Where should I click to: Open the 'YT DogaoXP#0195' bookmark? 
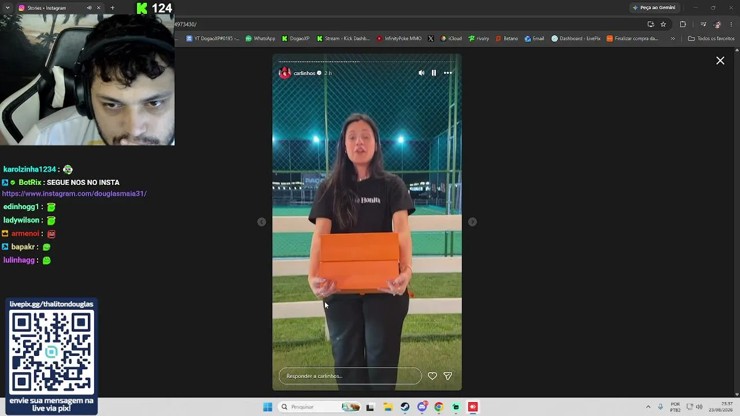[213, 39]
